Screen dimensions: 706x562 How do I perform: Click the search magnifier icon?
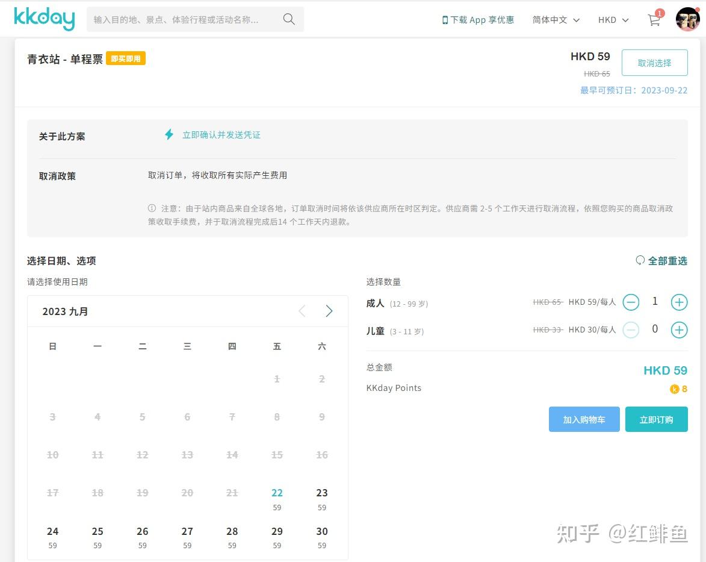pos(288,19)
